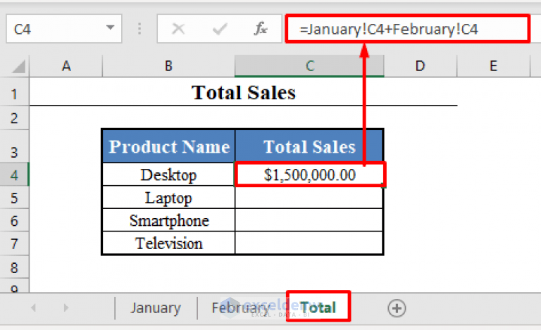Switch to the January sheet tab
Screen dimensions: 541x330
point(156,308)
